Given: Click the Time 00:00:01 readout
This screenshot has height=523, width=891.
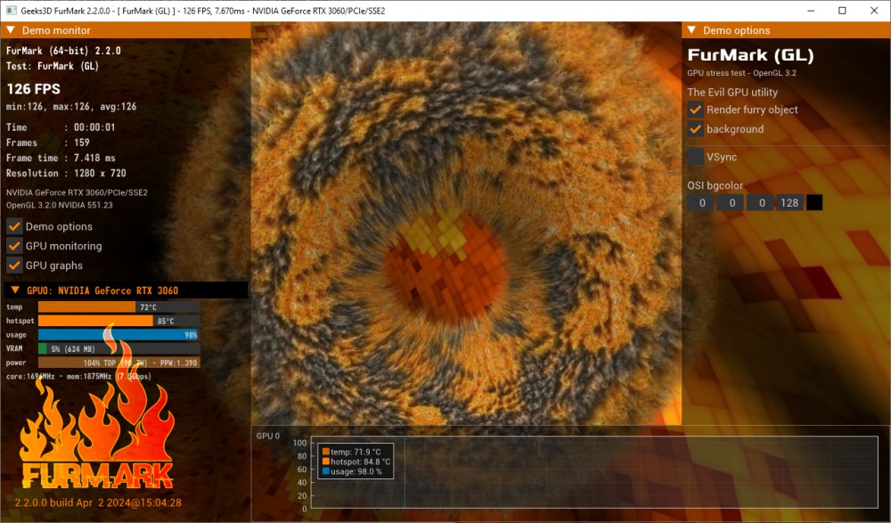Looking at the screenshot, I should tap(61, 127).
